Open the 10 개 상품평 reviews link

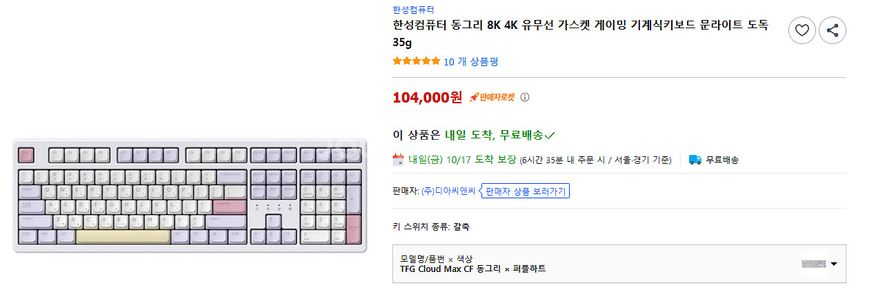tap(470, 61)
